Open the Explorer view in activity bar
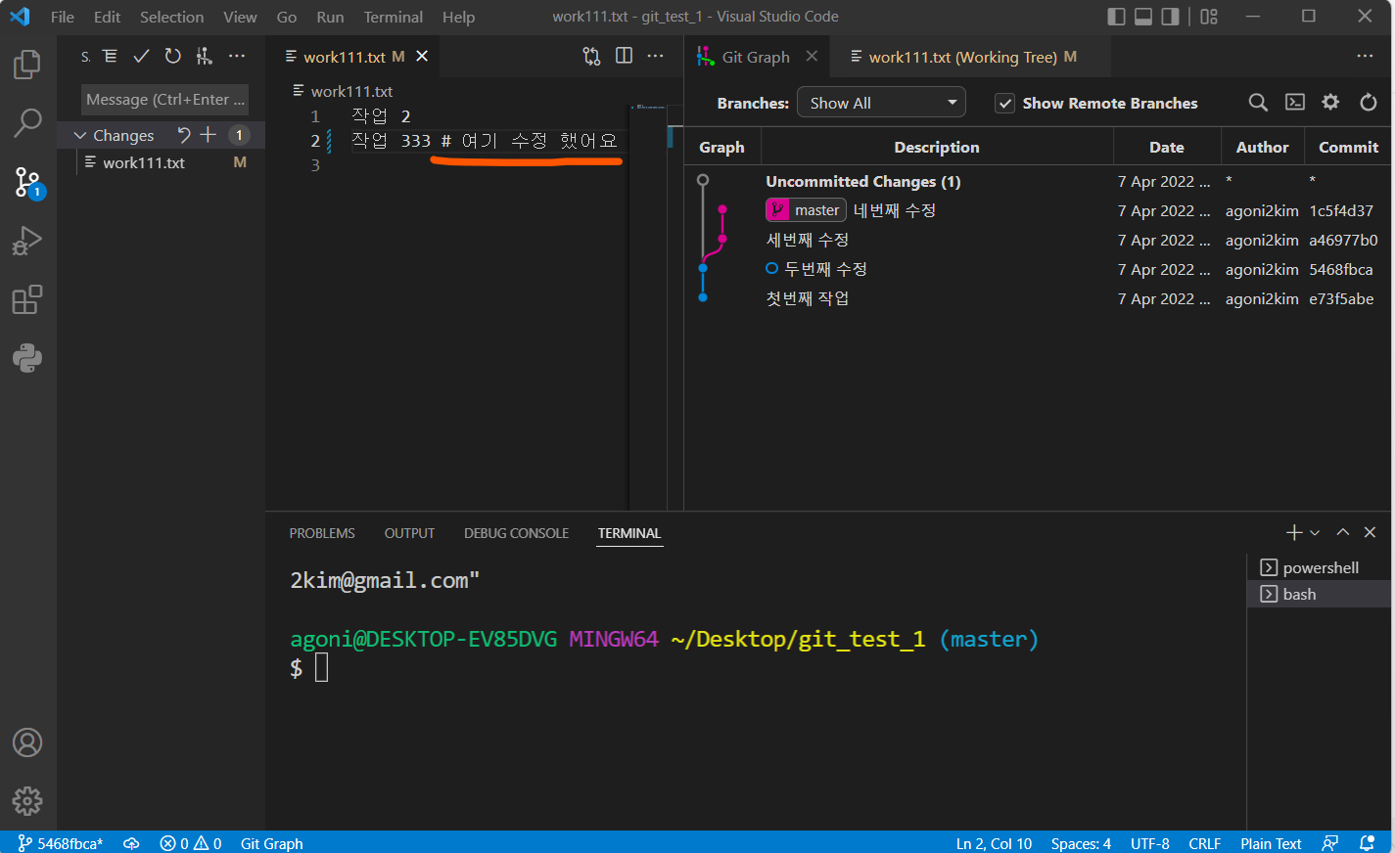1395x853 pixels. coord(27,65)
